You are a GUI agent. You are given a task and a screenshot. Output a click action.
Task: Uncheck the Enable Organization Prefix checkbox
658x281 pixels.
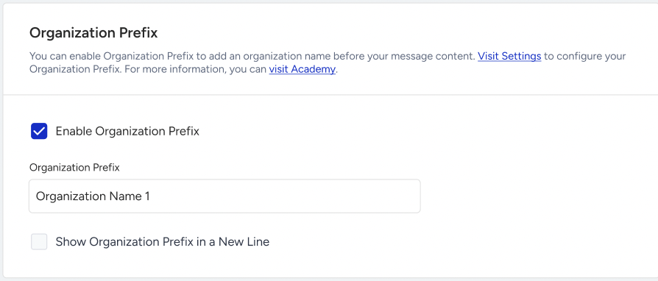(x=39, y=131)
